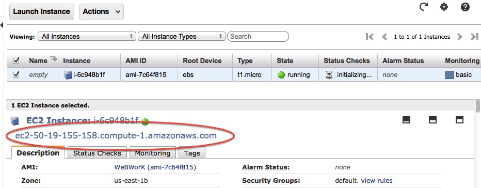Open the All Instances viewing dropdown
Screen dimensions: 481x188
[87, 36]
